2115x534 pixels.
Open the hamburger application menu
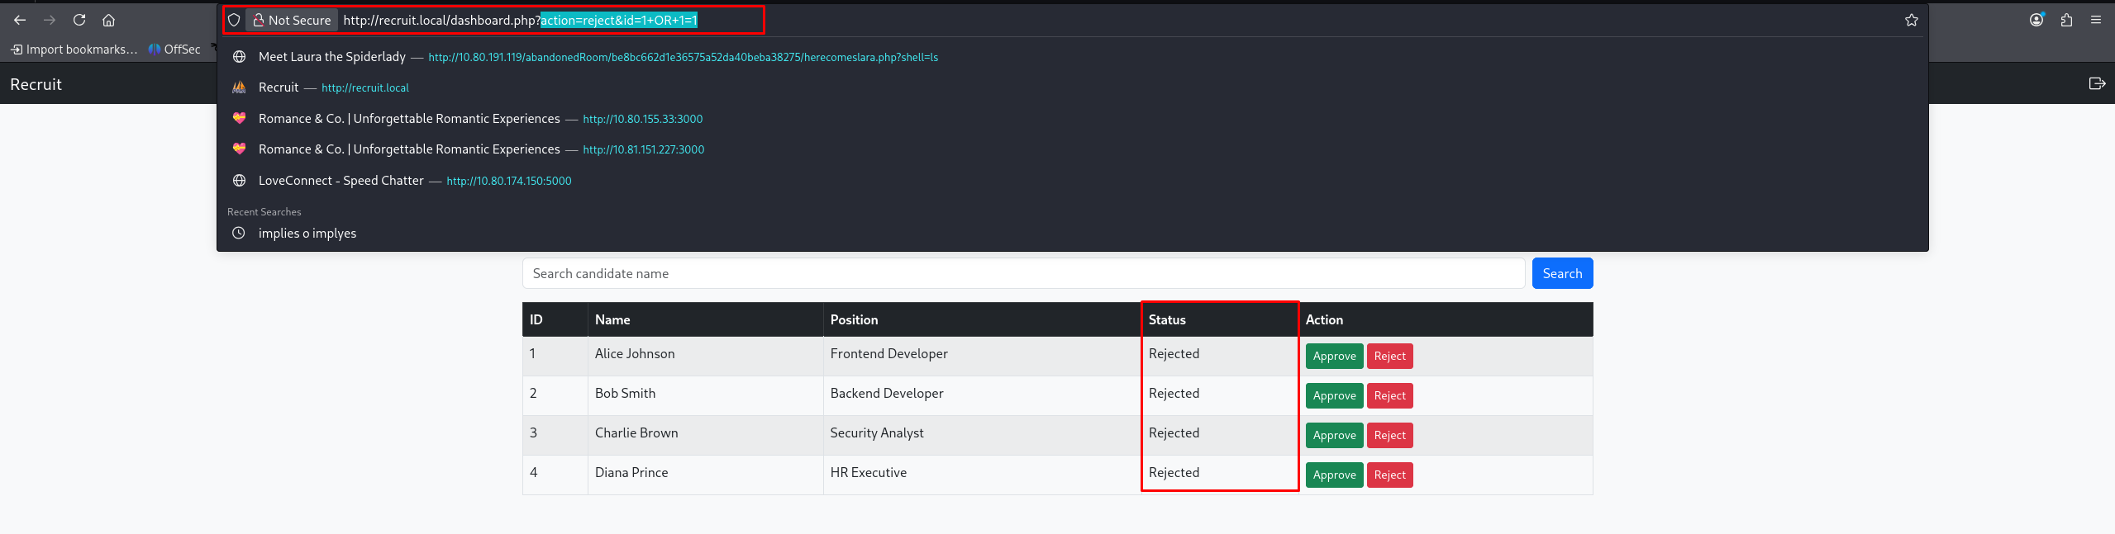pos(2096,20)
